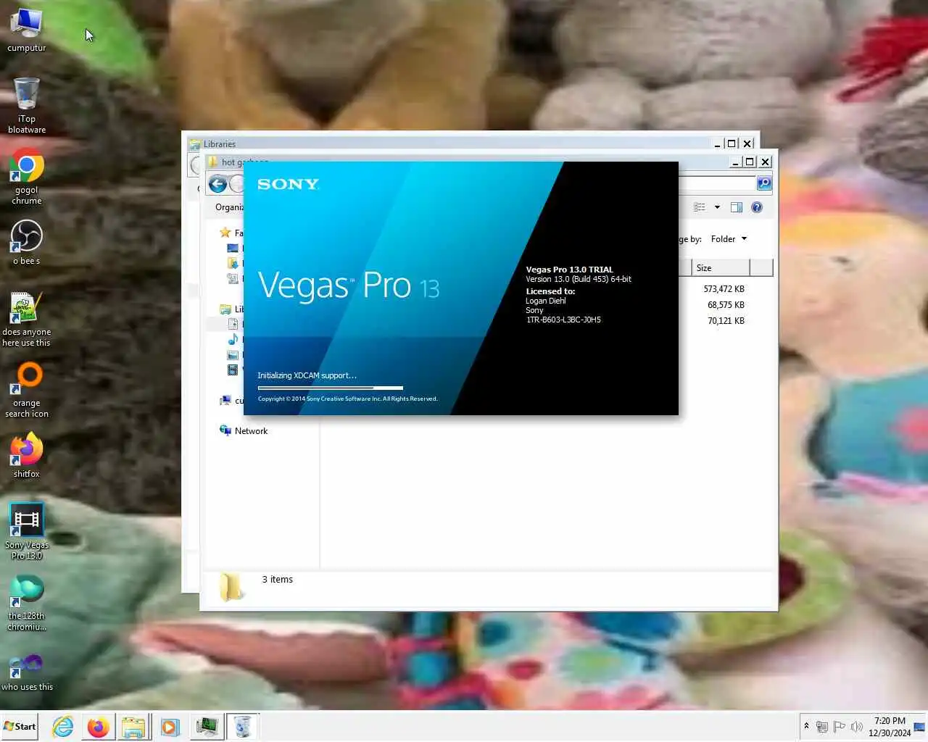Open the cumputur desktop icon

(27, 30)
